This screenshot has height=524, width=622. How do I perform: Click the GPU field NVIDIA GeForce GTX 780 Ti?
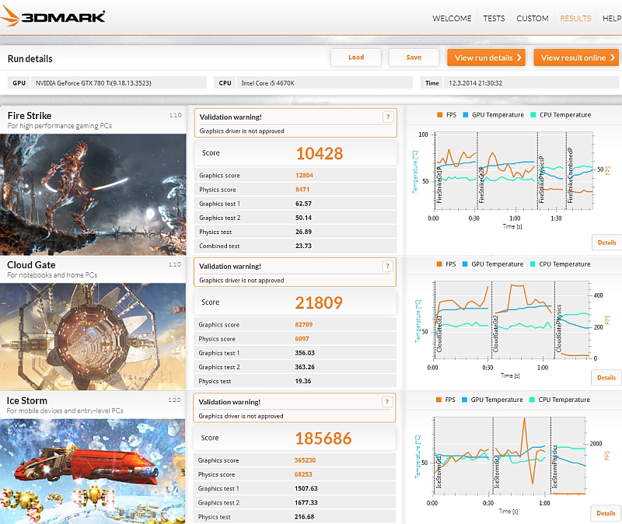[118, 83]
